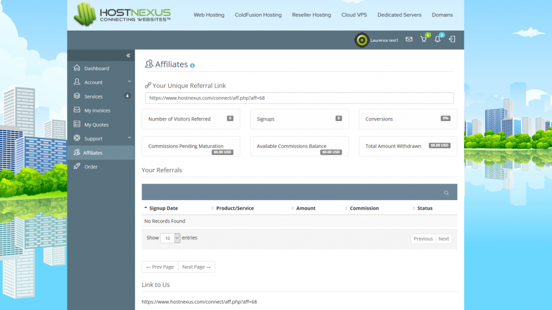Sort referrals by Signup Date column
Viewport: 552px width, 310px height.
point(163,208)
